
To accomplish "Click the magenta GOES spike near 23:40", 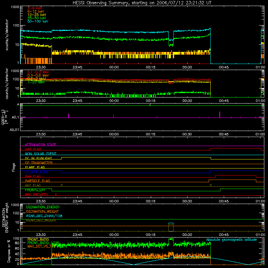I will (69, 115).
